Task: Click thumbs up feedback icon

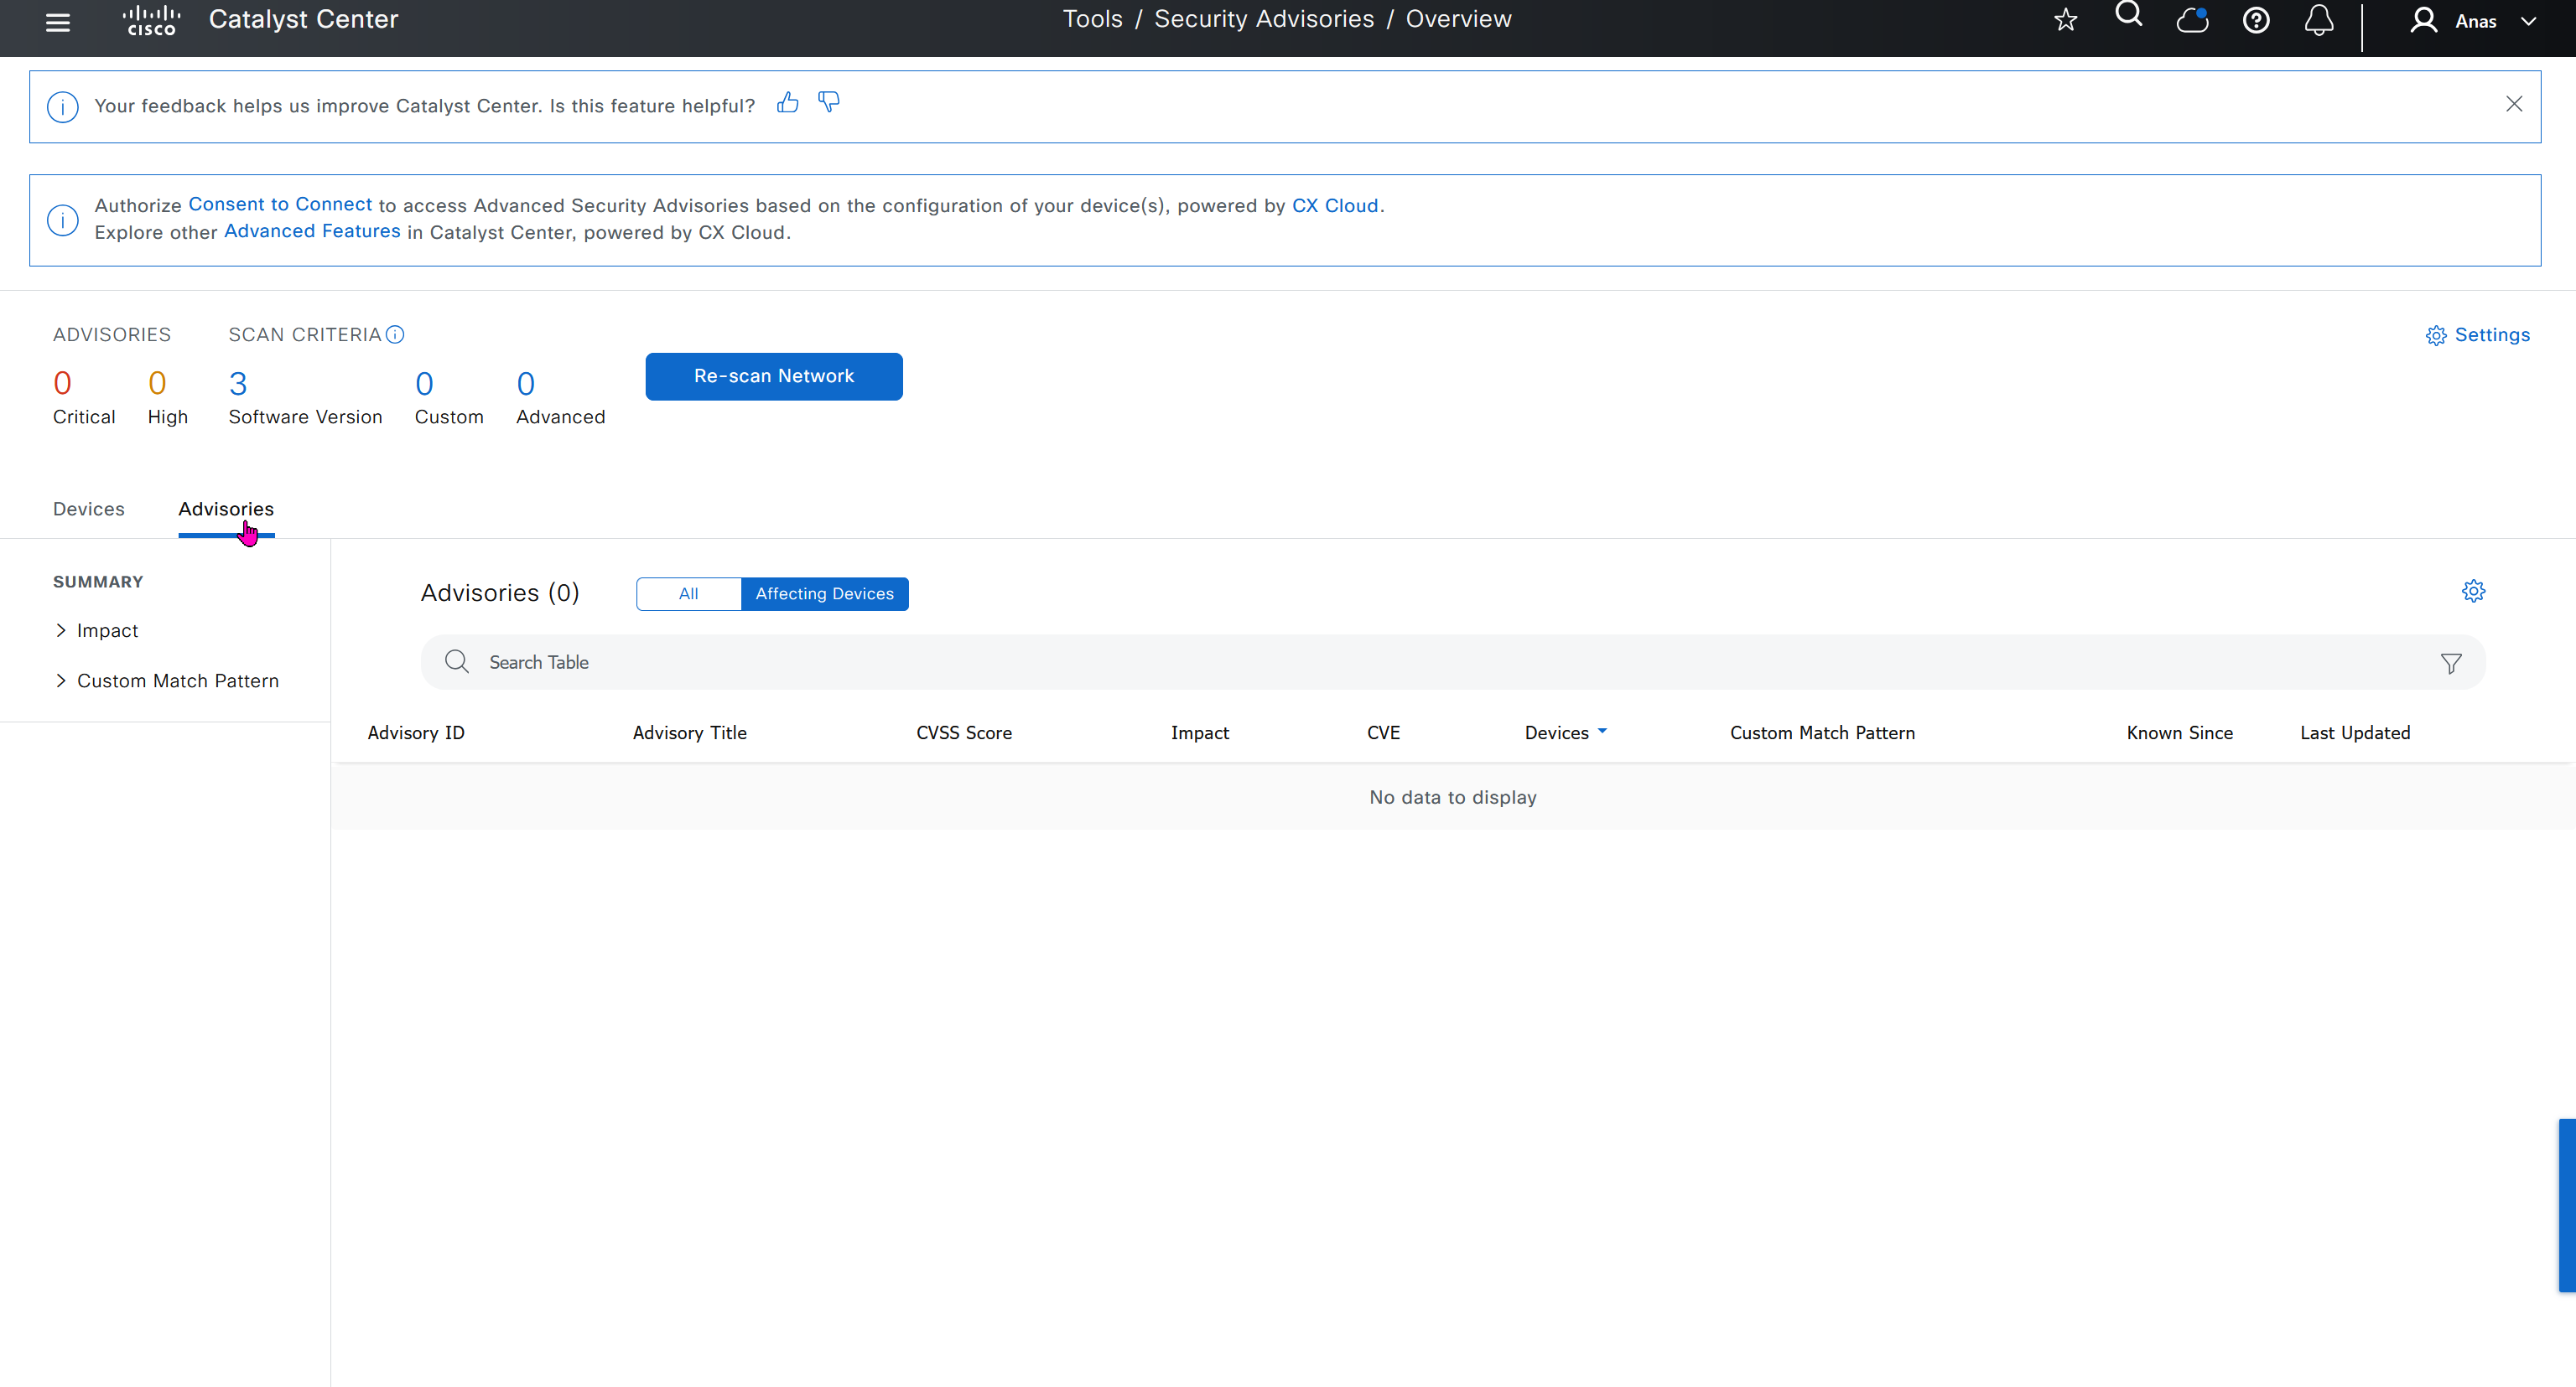Action: click(x=788, y=103)
